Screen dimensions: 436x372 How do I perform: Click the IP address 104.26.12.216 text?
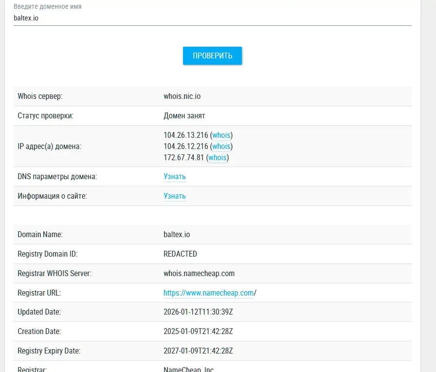[186, 147]
